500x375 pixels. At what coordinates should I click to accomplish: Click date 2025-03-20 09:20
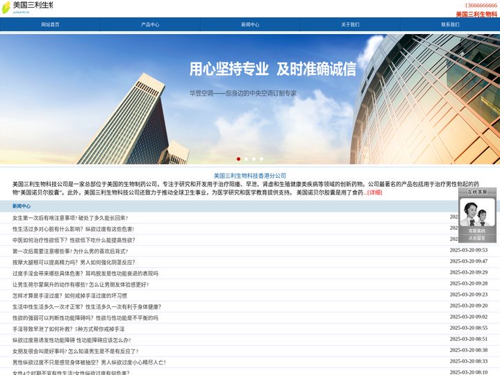click(469, 306)
